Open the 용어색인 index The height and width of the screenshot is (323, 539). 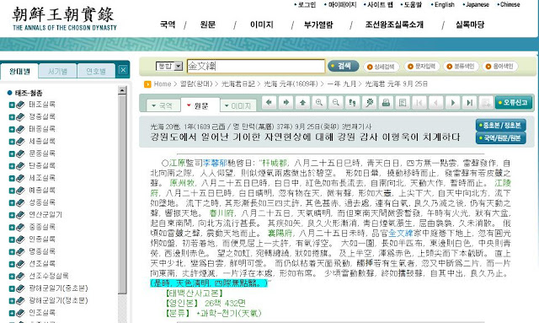tap(499, 66)
